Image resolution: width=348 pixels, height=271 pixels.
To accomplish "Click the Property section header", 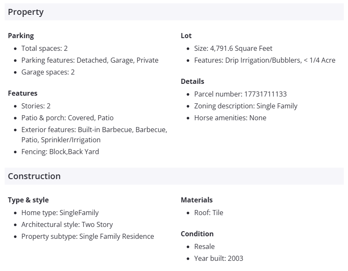I will point(26,12).
